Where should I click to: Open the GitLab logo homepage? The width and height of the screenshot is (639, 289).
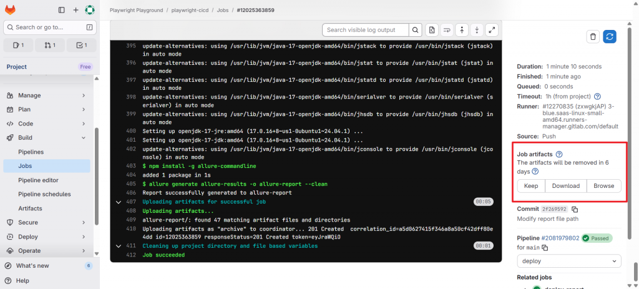[10, 10]
